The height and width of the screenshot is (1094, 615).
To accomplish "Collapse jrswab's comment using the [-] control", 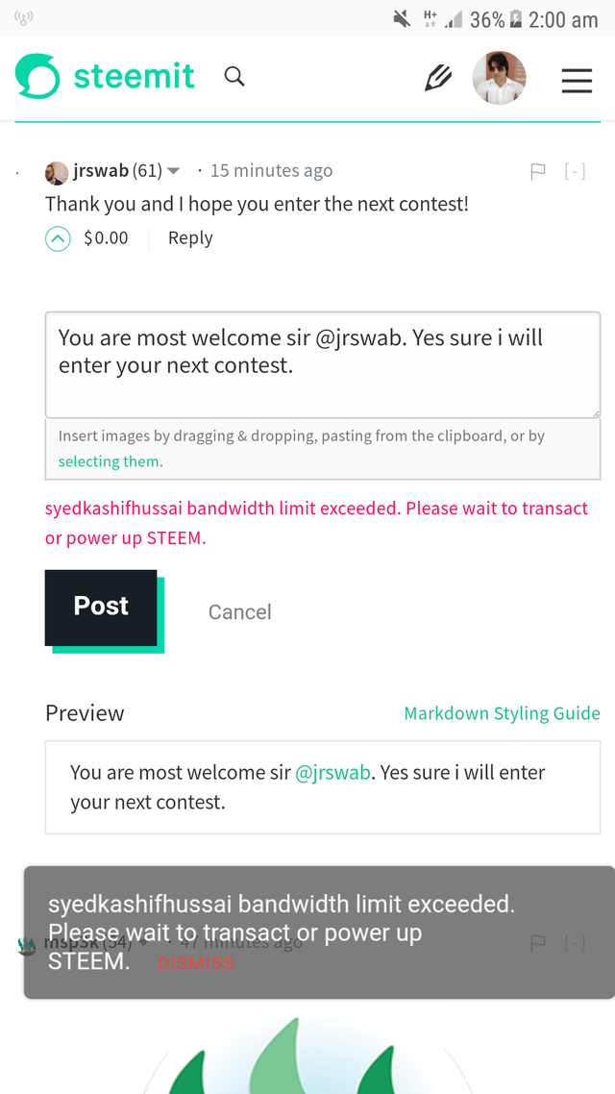I will [x=575, y=170].
